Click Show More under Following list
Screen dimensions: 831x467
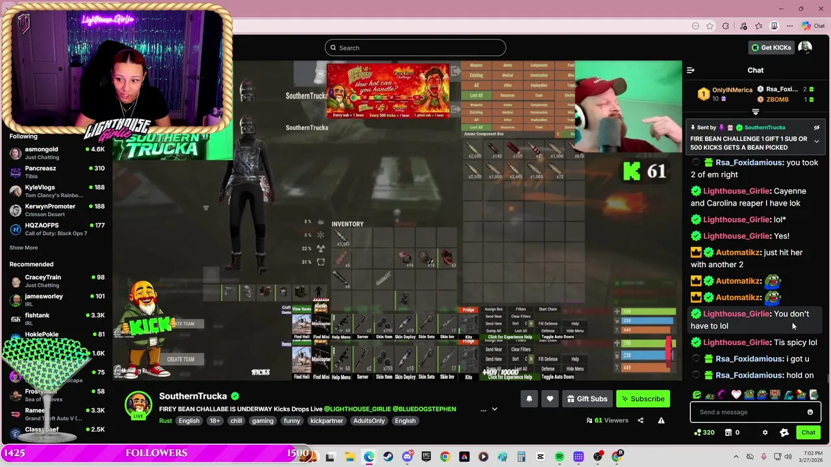pyautogui.click(x=23, y=248)
